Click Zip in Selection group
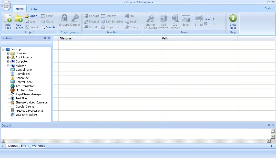276x158 pixels. 129,16
